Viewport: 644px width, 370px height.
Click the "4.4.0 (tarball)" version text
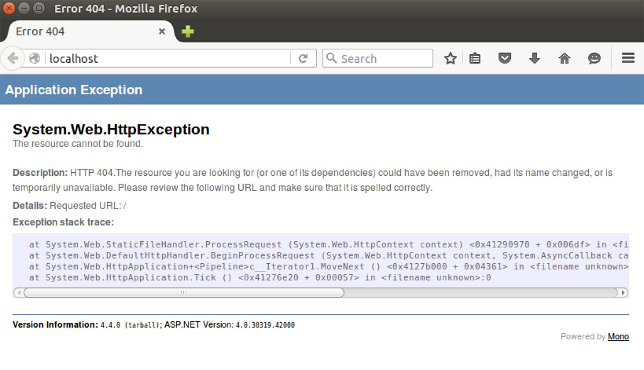click(x=130, y=325)
